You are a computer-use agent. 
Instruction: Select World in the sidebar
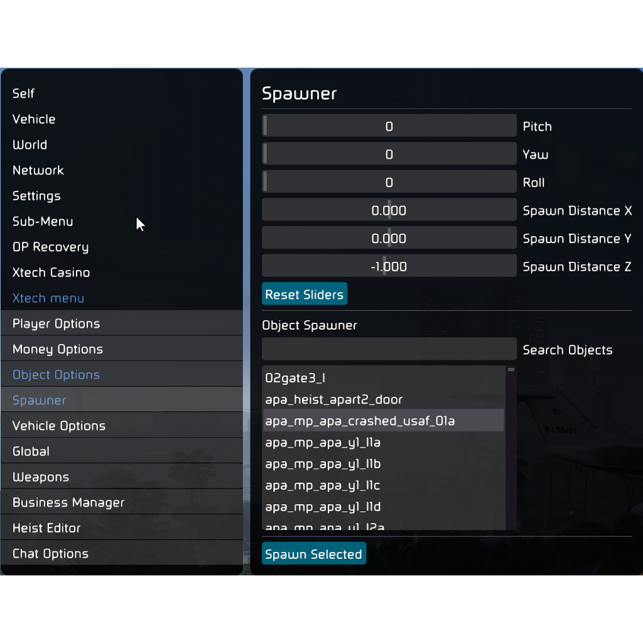(x=30, y=145)
